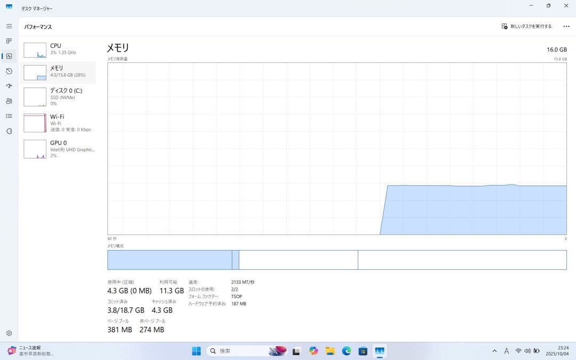Open the Start menu

click(x=196, y=351)
